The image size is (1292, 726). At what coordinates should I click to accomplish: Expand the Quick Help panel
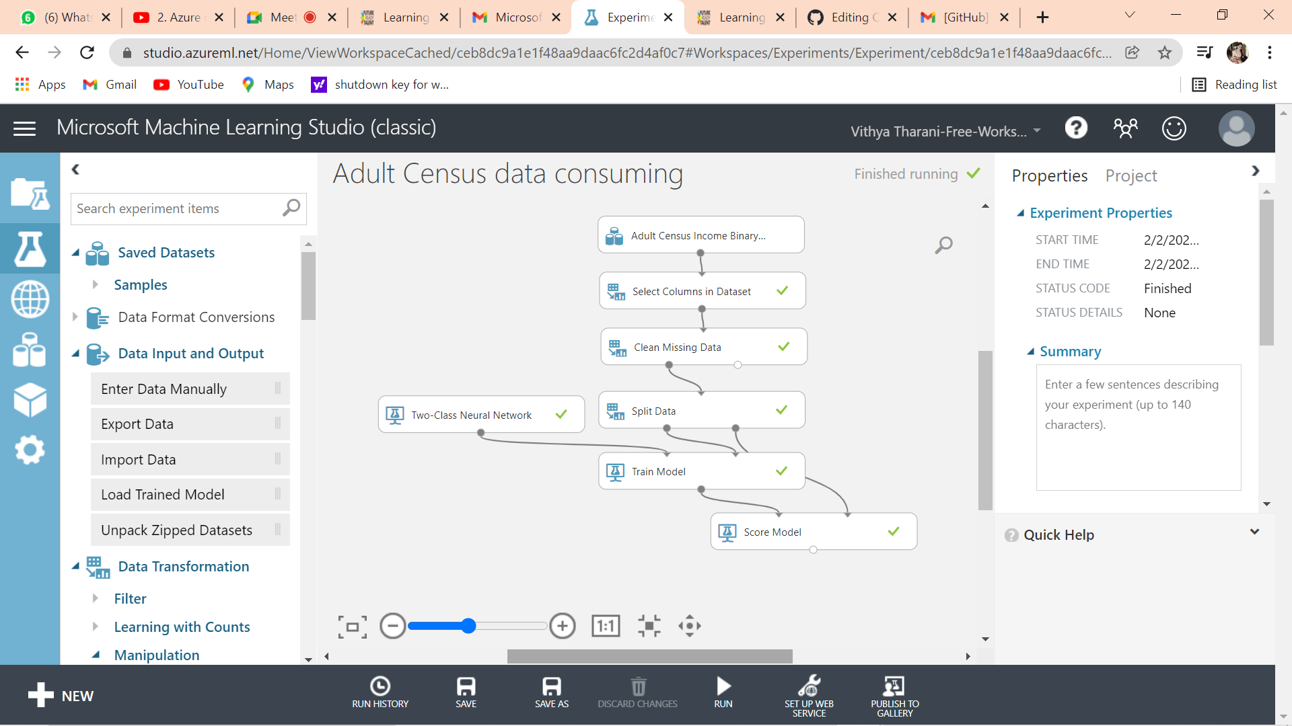1254,532
